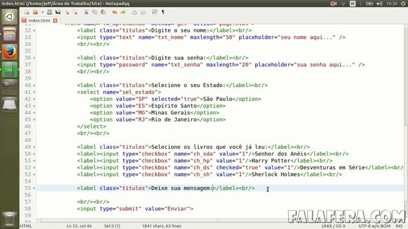This screenshot has width=408, height=229.
Task: Save the current file
Action: 50,12
